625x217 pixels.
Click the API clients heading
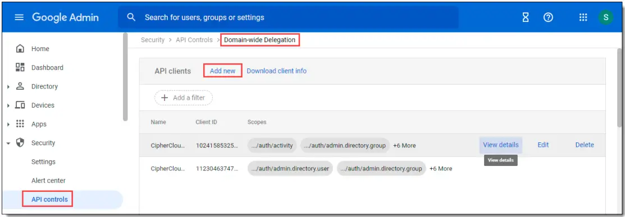(x=172, y=71)
